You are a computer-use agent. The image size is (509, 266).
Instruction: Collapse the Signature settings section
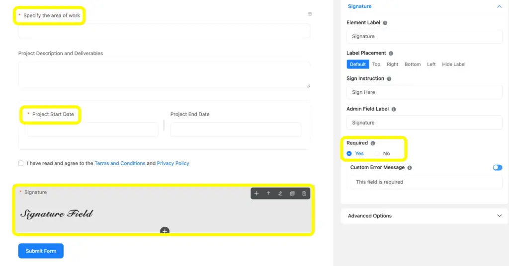click(x=499, y=6)
